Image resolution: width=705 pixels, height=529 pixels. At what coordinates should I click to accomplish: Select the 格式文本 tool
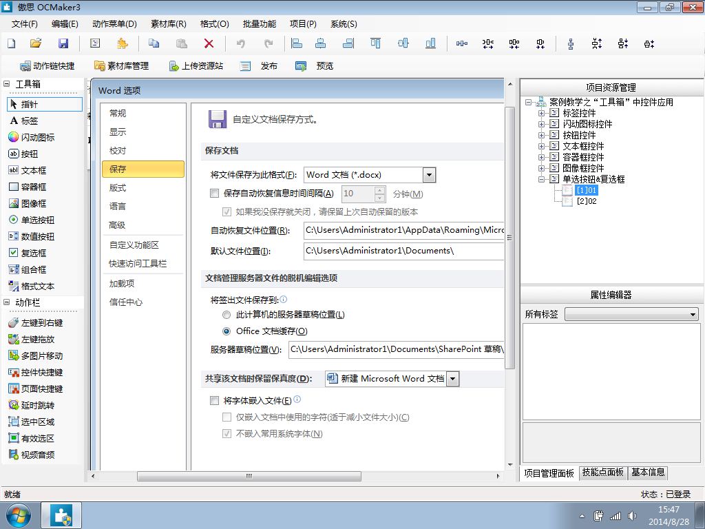[x=32, y=286]
